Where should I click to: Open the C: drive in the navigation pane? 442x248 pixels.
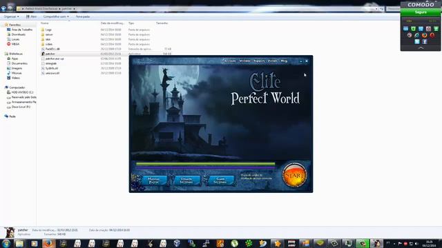click(22, 92)
